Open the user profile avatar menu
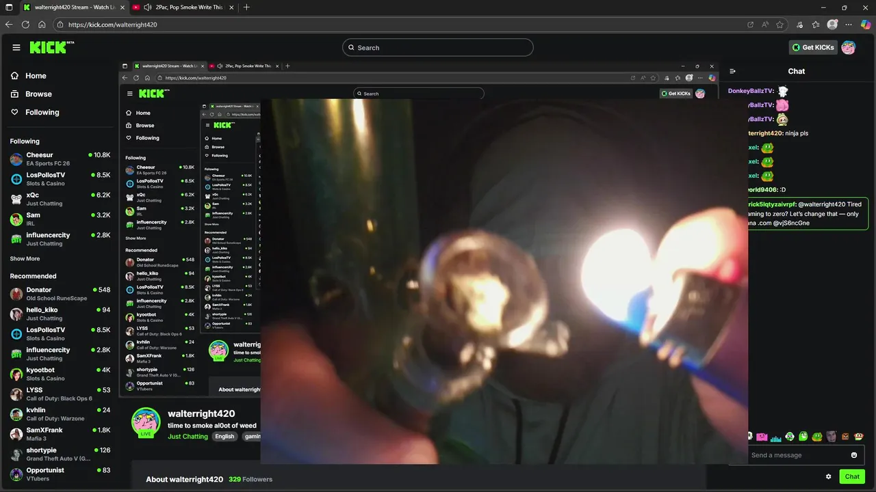 tap(849, 47)
